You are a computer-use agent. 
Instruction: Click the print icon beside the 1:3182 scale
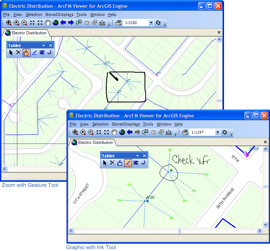(x=119, y=23)
